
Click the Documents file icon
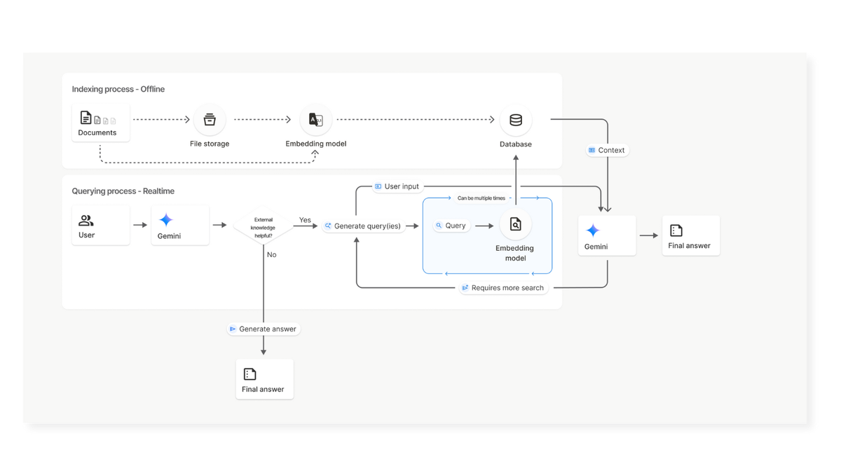pyautogui.click(x=86, y=118)
